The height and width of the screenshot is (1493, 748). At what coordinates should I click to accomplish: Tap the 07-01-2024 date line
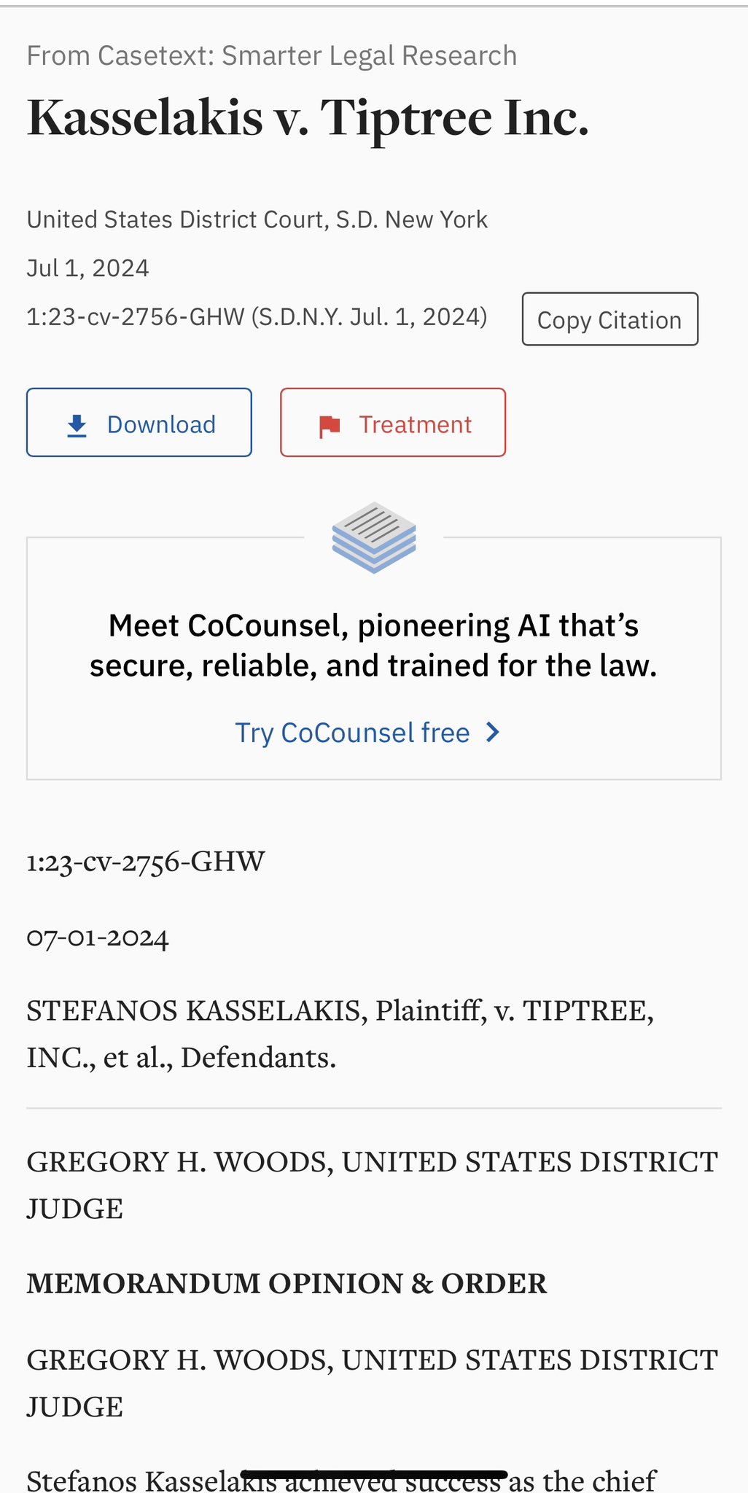tap(98, 937)
